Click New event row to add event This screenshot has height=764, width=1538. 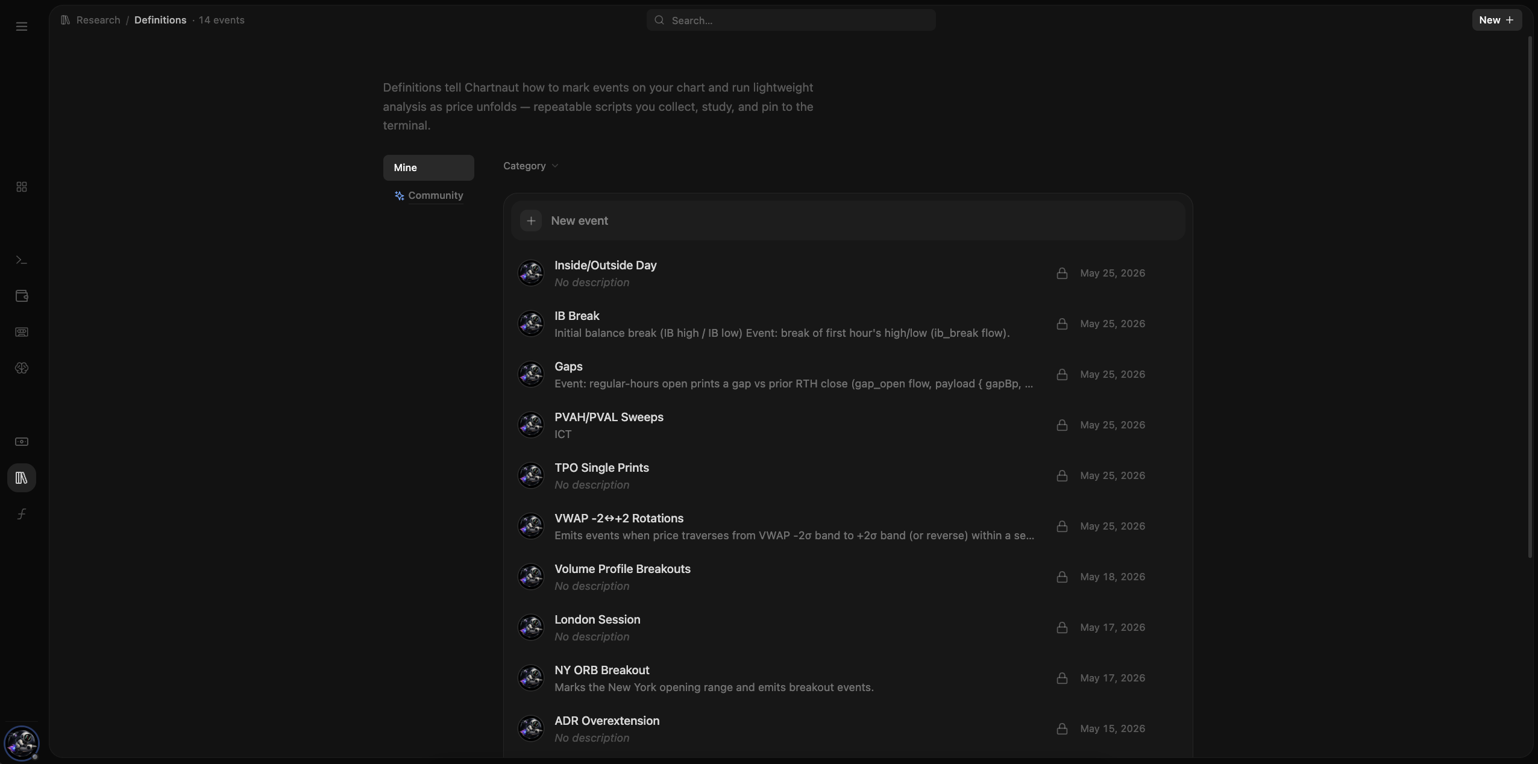coord(848,221)
